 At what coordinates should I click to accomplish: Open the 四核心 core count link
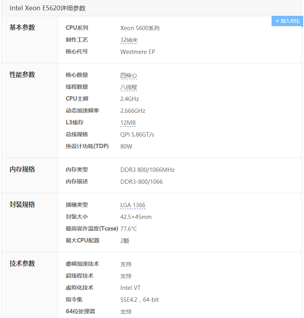tap(129, 75)
